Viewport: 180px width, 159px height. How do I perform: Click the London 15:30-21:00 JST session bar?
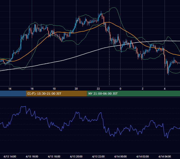[56, 94]
